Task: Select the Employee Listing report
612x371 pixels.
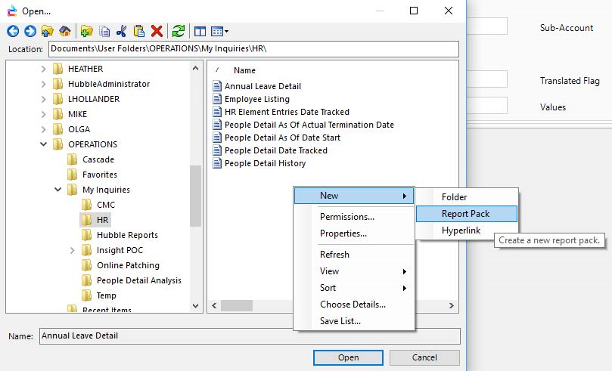Action: click(256, 99)
